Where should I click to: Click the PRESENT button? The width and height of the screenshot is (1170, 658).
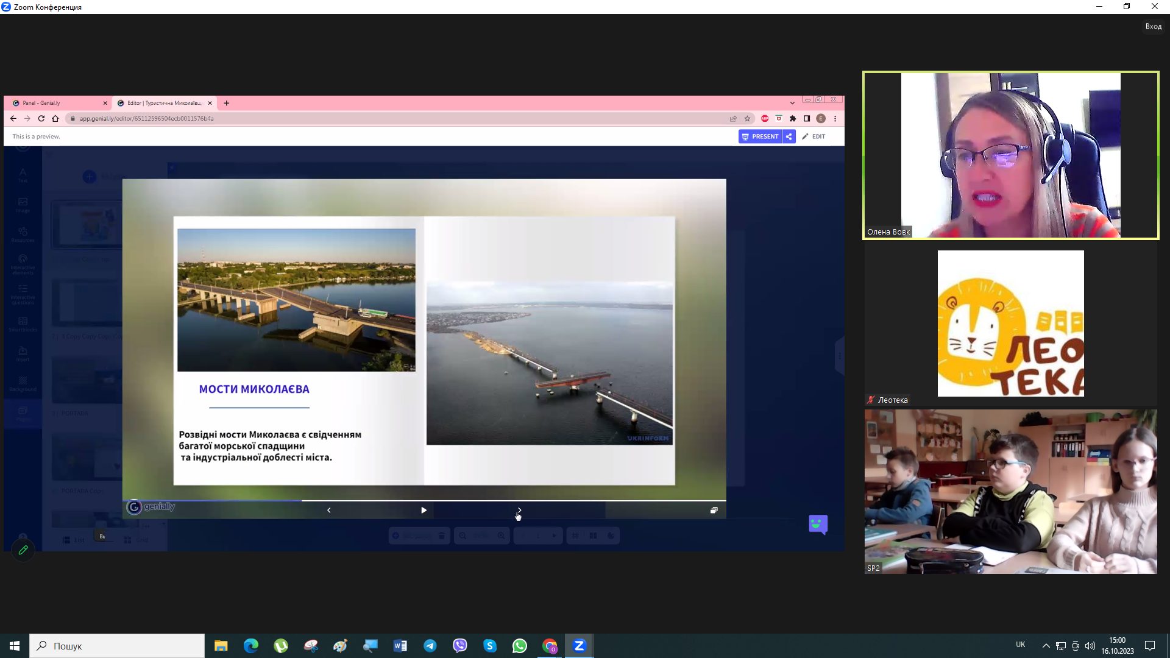point(759,136)
